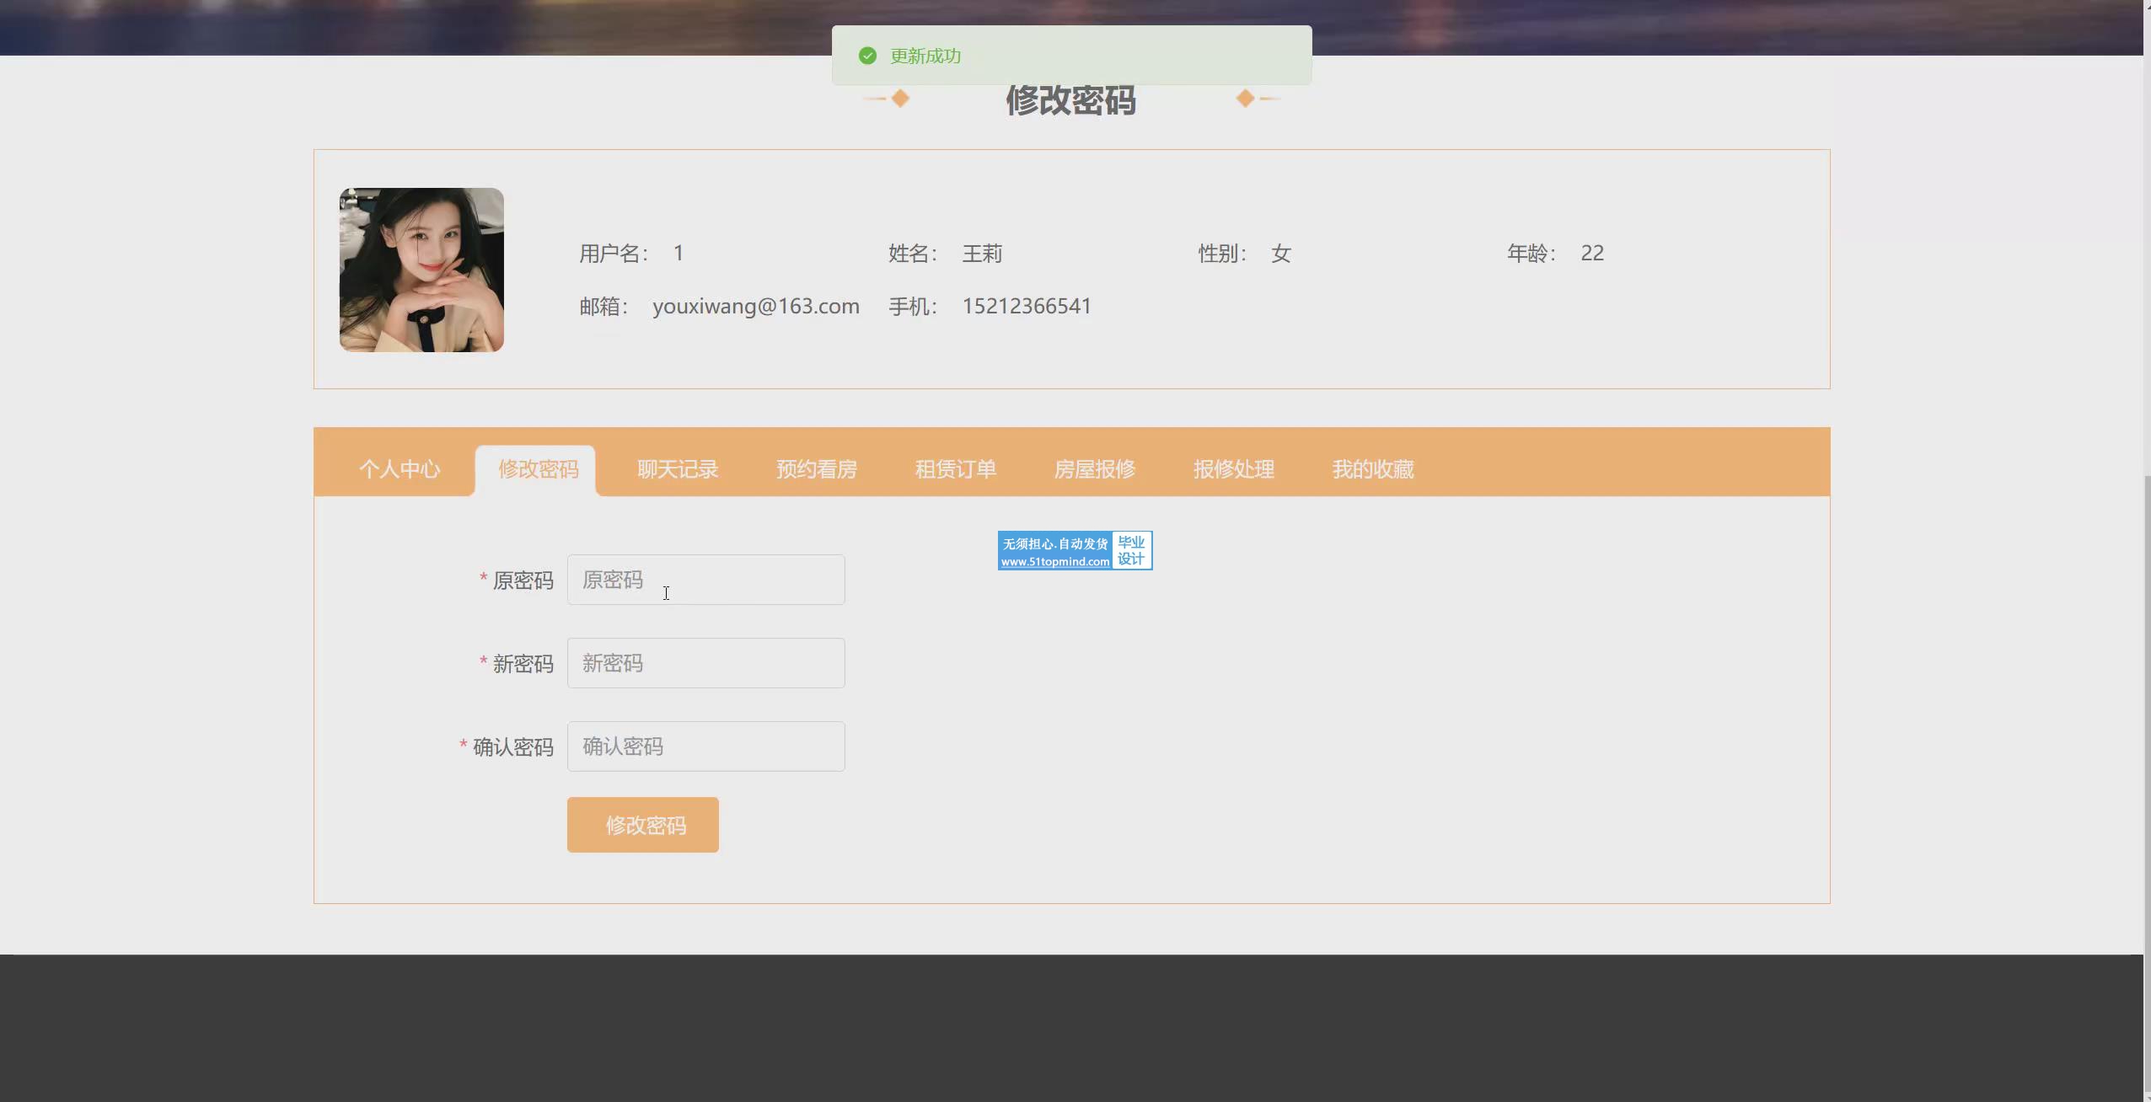Switch to the 报修处理 tab
This screenshot has height=1102, width=2151.
1233,469
